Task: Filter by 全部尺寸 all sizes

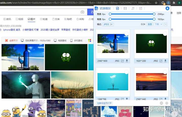Action: pyautogui.click(x=11, y=40)
